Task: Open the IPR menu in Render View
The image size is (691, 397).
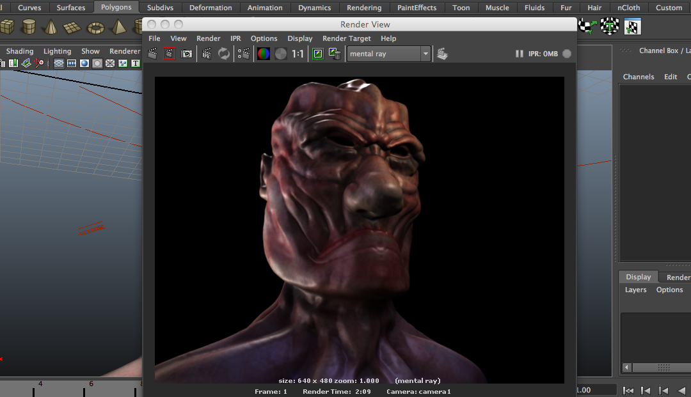Action: 235,38
